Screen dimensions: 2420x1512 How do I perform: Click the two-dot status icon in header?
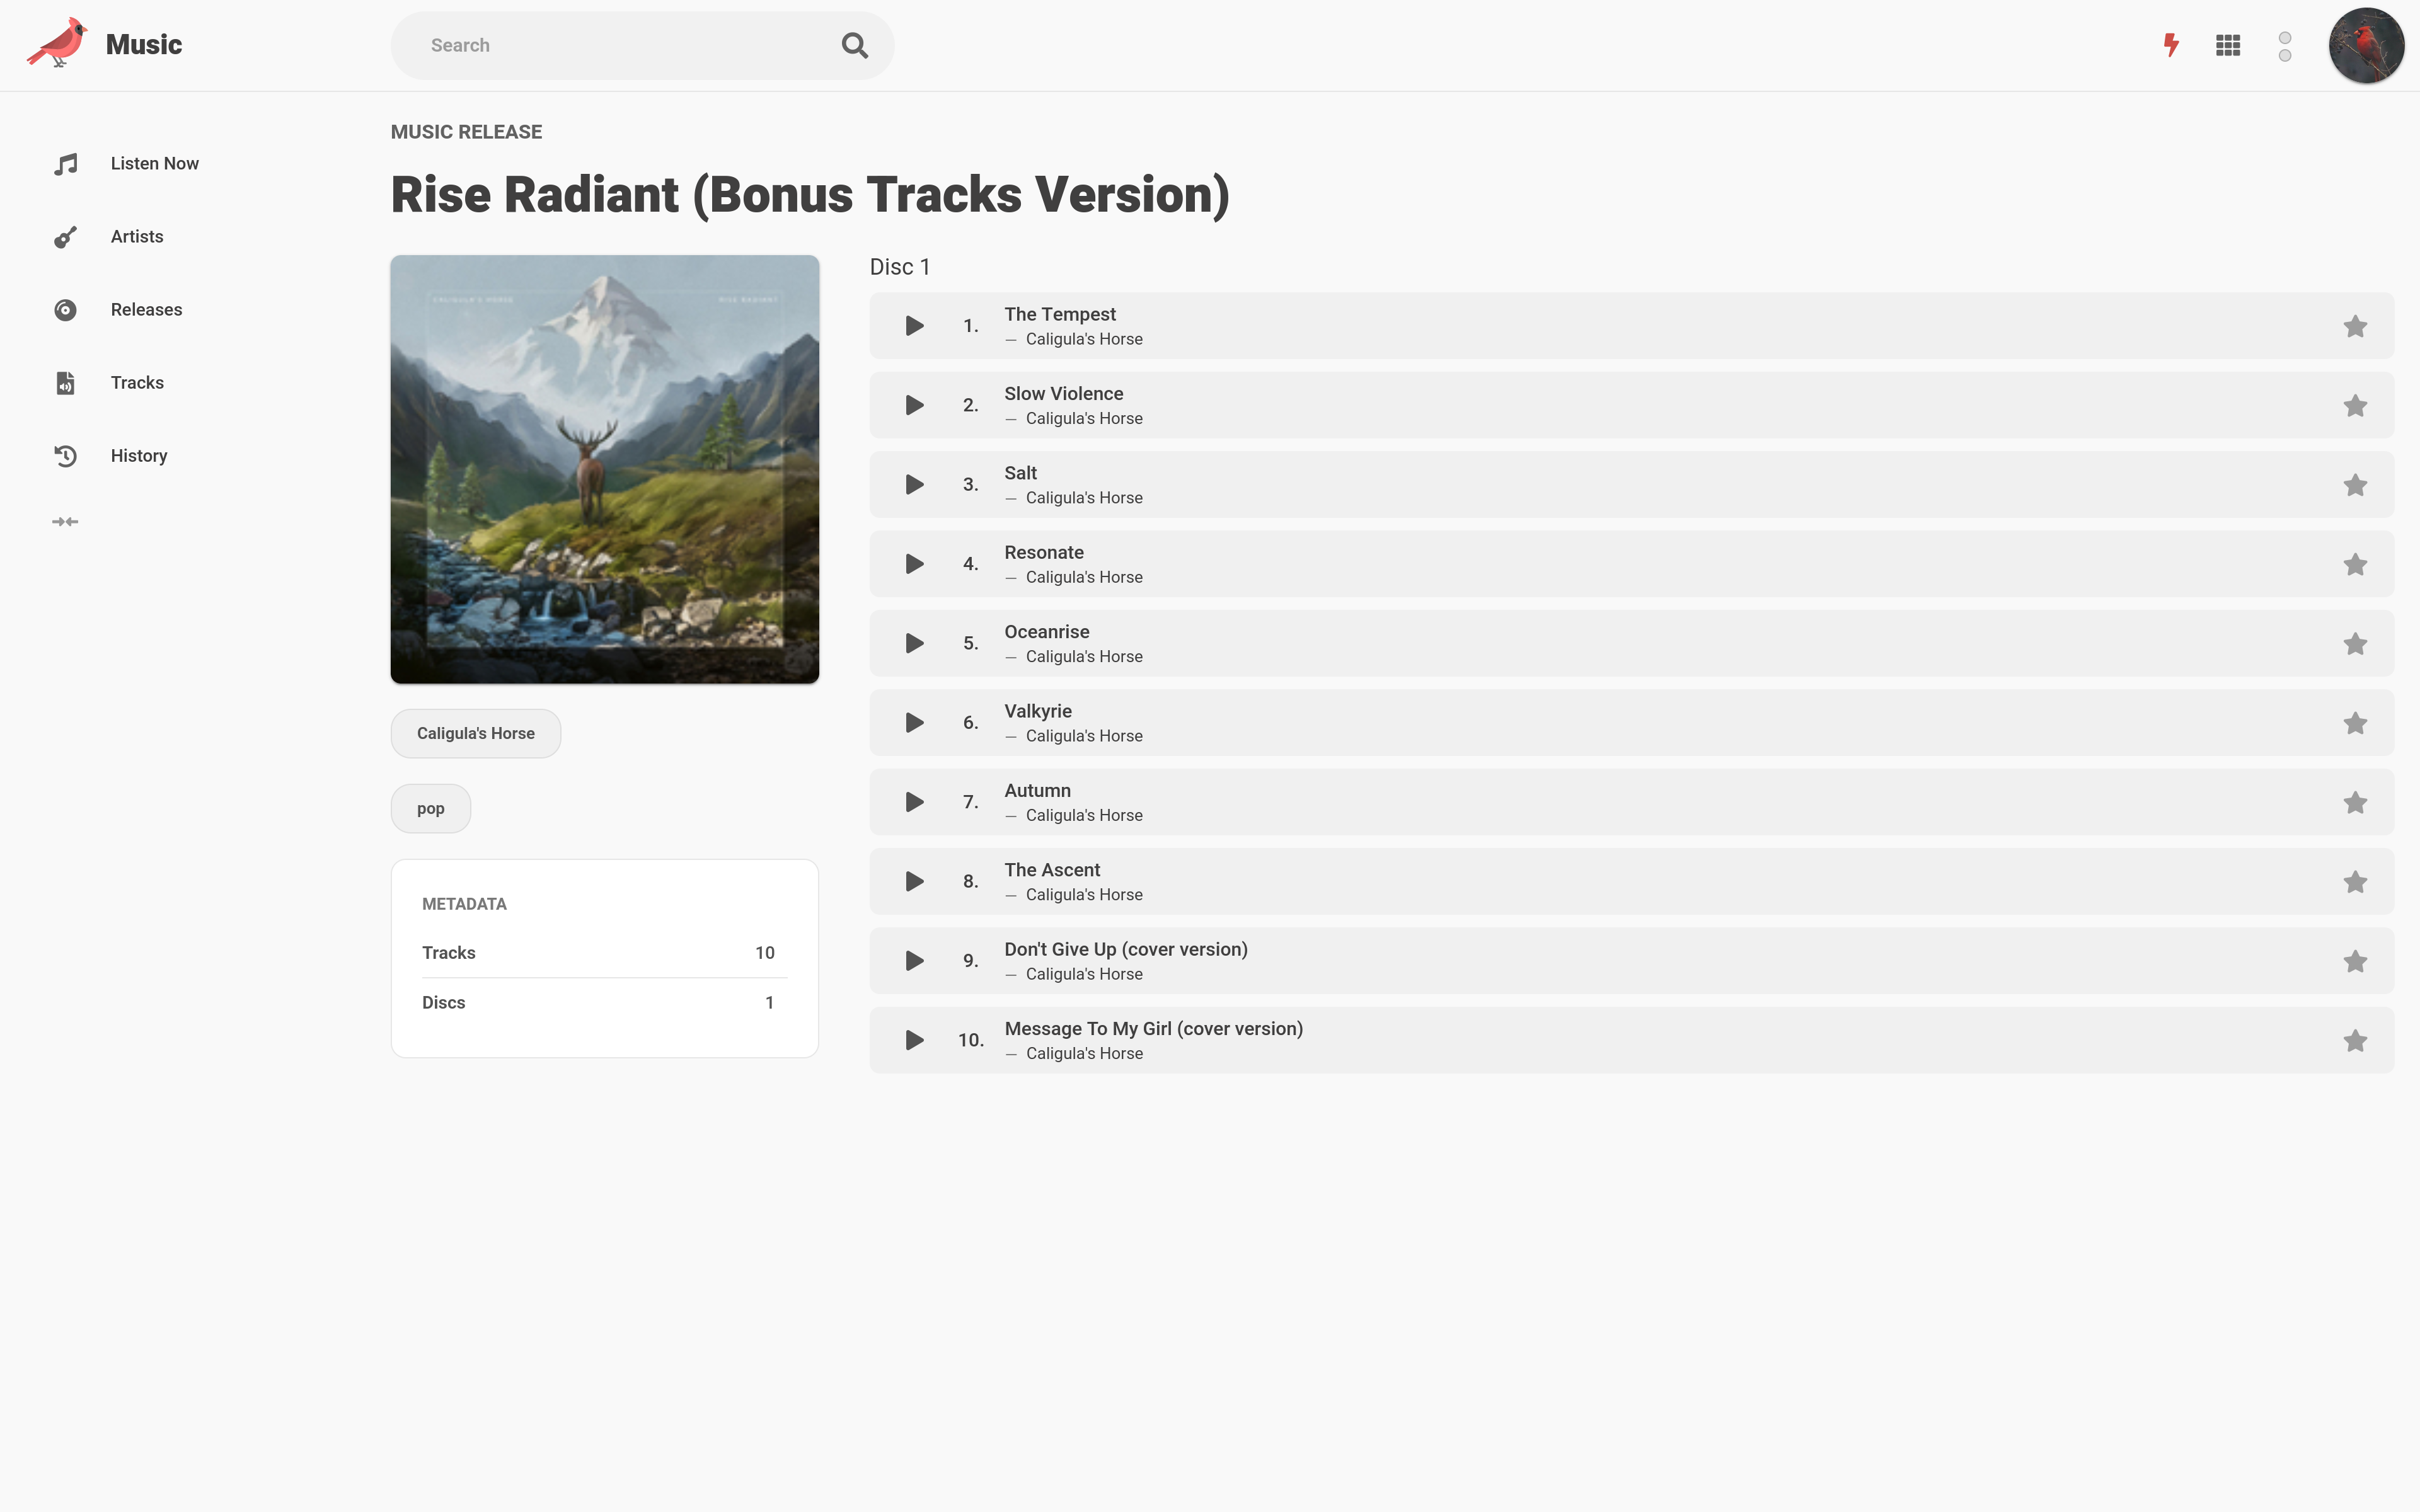click(2285, 46)
